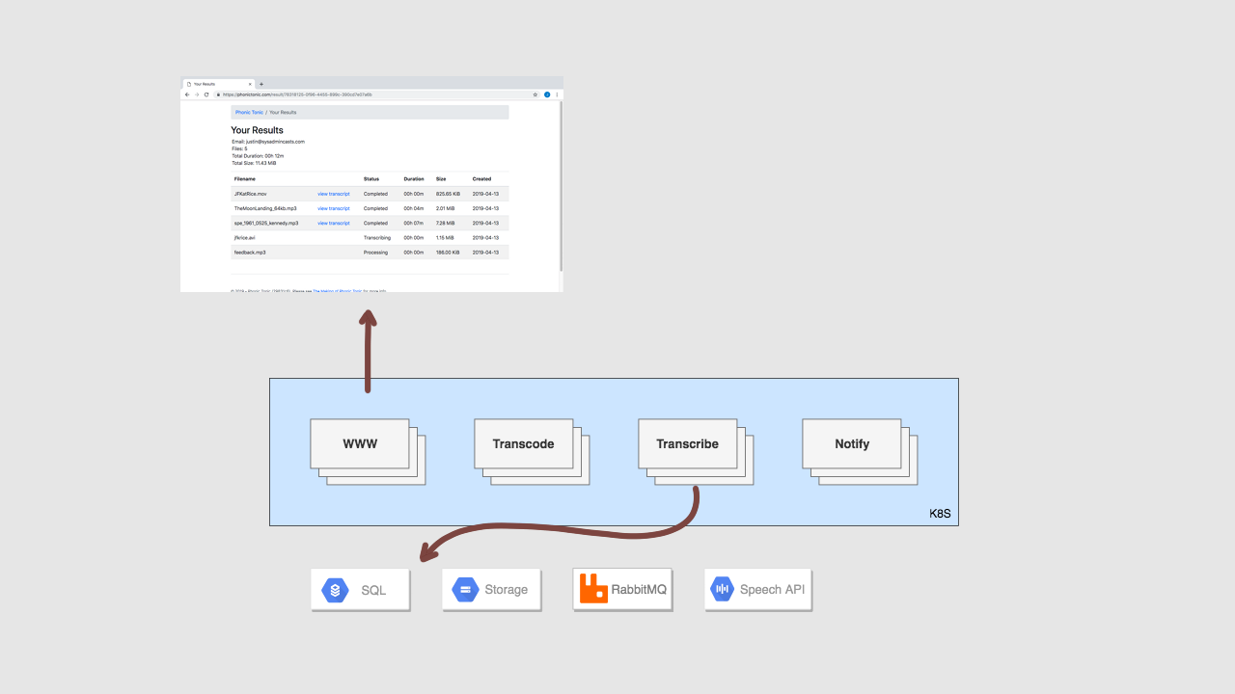Click the Completed status for JFKatRice.mov
Screen dimensions: 1235x694
click(x=375, y=194)
